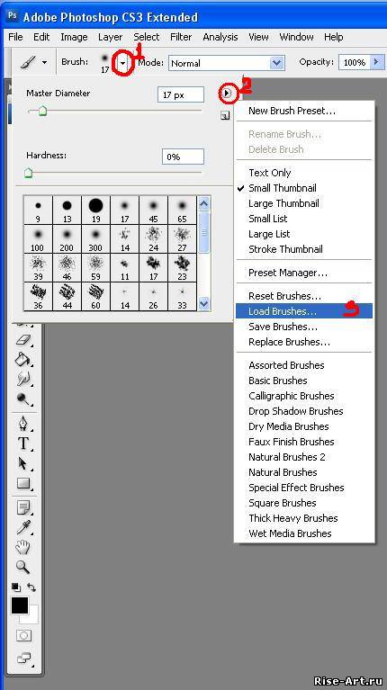Select the Hand tool
Viewport: 387px width, 690px height.
[22, 547]
